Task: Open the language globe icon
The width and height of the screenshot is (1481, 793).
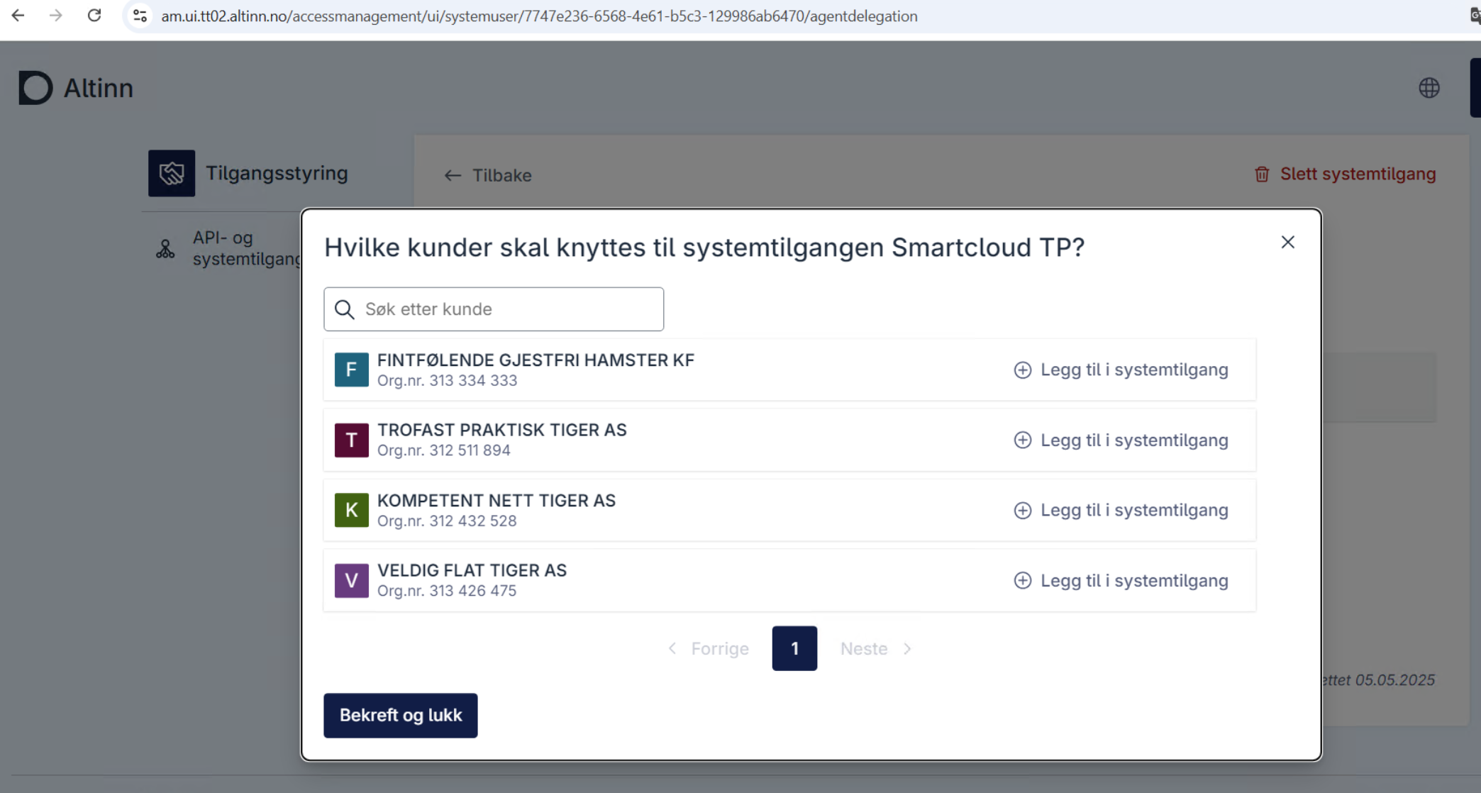Action: (1429, 88)
